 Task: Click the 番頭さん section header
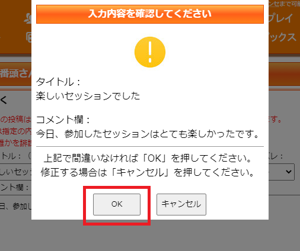coord(16,73)
